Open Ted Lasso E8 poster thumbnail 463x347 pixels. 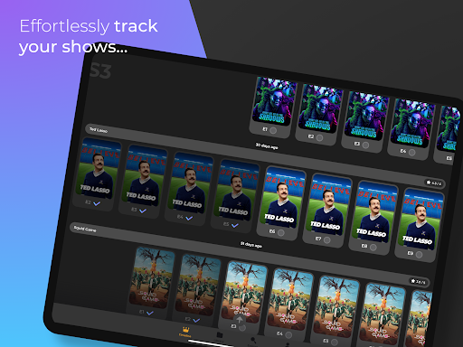click(x=374, y=211)
